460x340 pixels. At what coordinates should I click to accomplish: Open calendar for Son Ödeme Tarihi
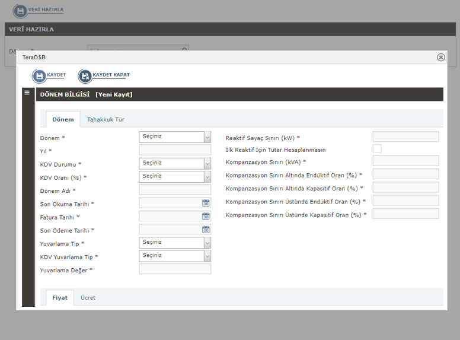[x=206, y=229]
